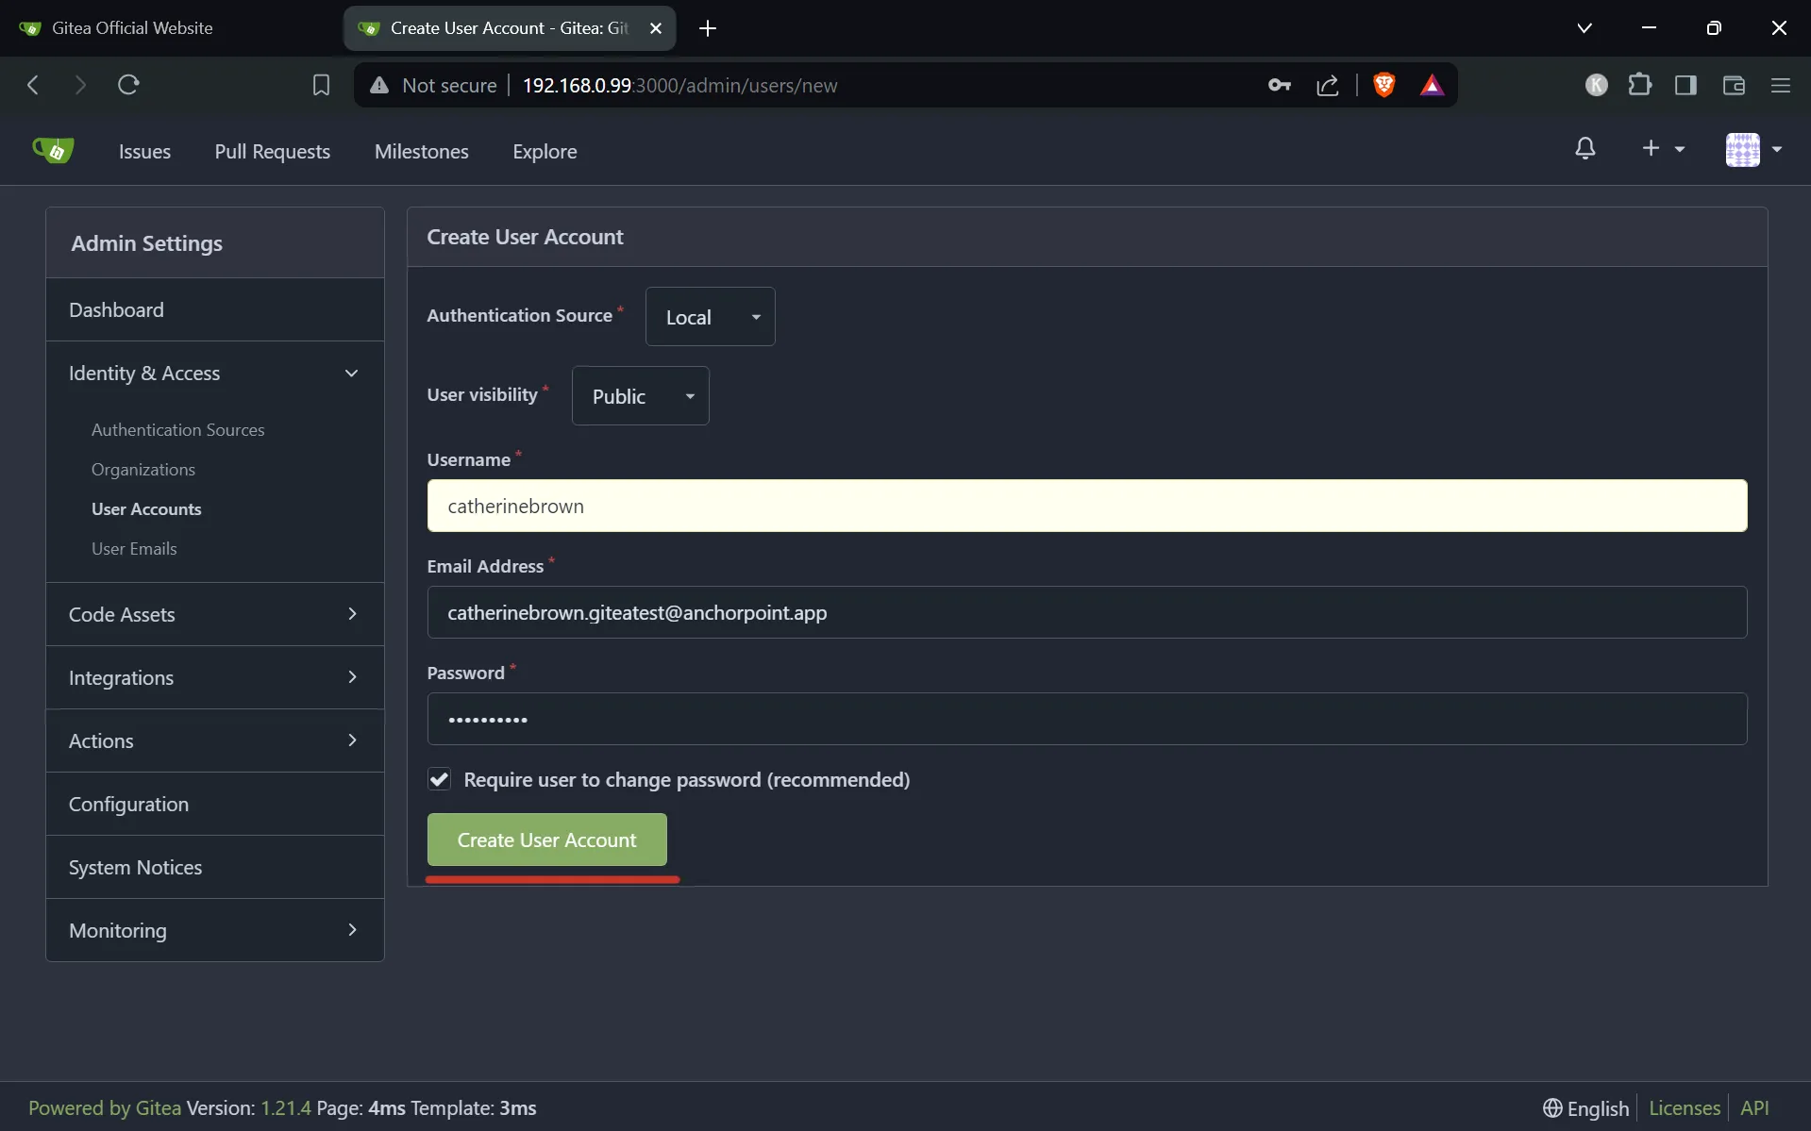Bookmark this page with the bookmark icon
The width and height of the screenshot is (1811, 1131).
click(321, 85)
